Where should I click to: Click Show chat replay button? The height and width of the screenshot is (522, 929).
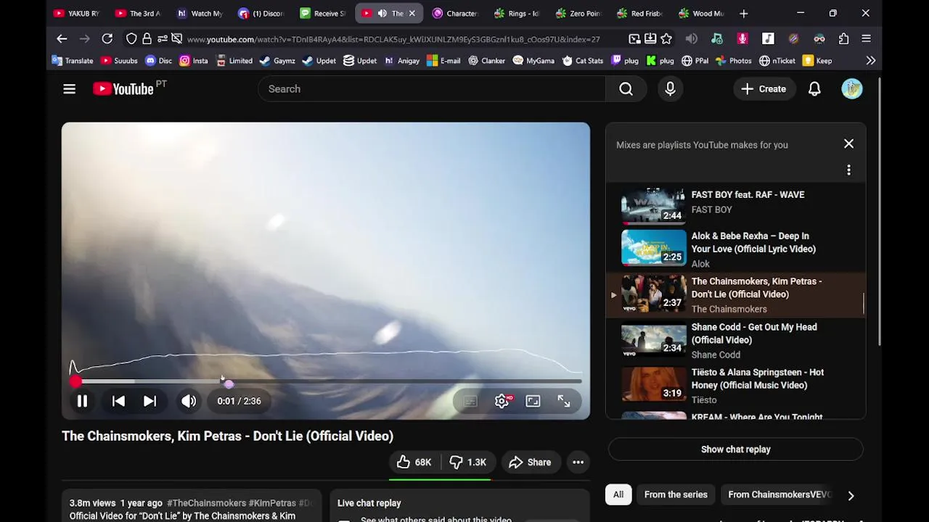click(x=735, y=449)
